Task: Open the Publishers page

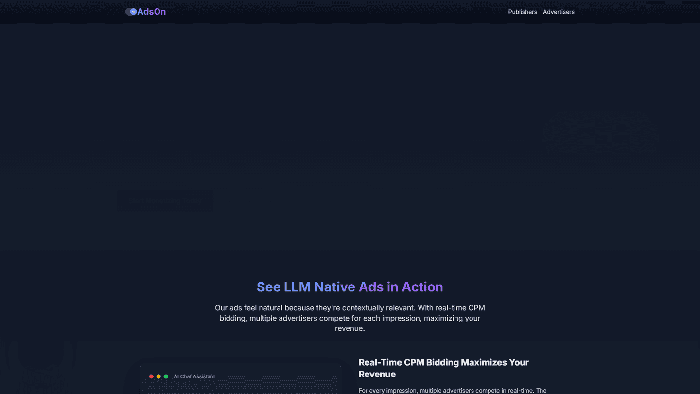Action: coord(523,12)
